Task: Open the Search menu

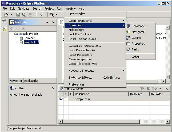Action: coord(37,8)
